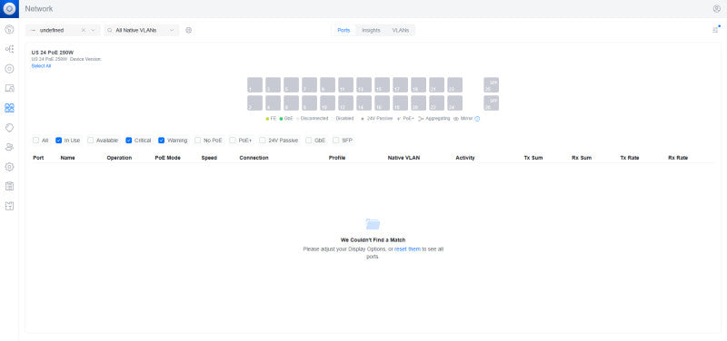The height and width of the screenshot is (341, 727).
Task: Select SFP port 25
Action: click(491, 84)
